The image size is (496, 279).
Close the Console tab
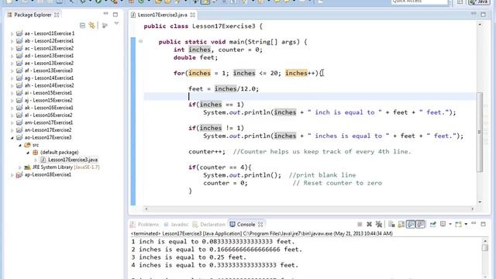tap(260, 224)
